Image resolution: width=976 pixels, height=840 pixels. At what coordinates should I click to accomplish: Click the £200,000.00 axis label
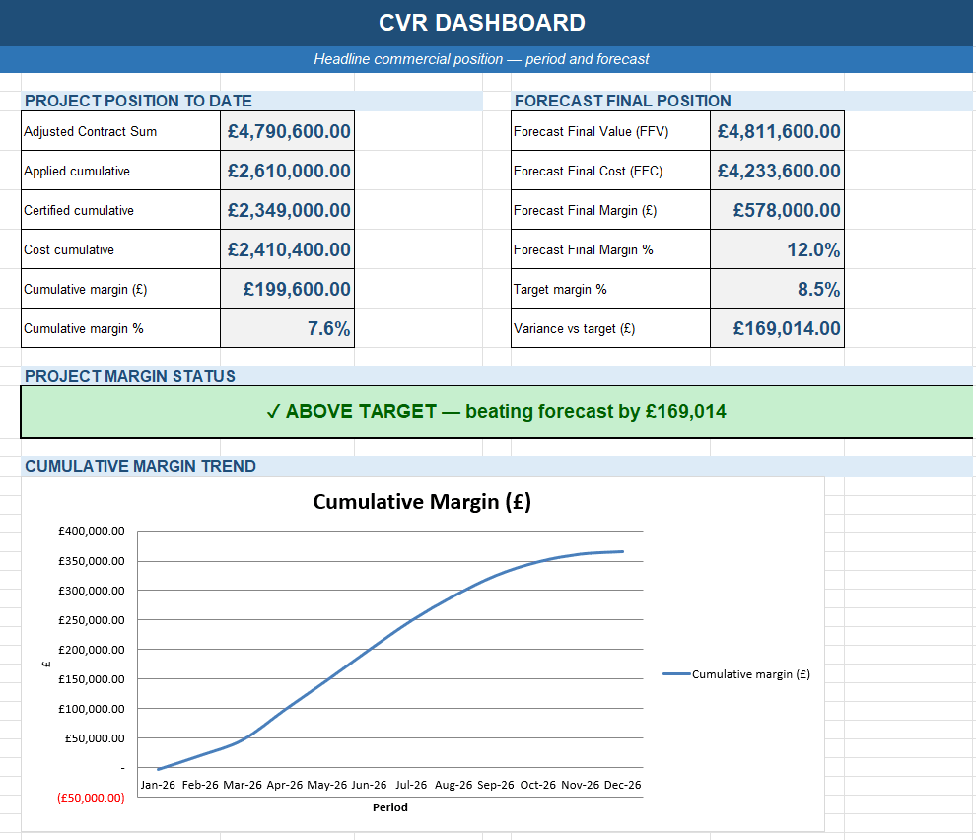click(x=92, y=650)
